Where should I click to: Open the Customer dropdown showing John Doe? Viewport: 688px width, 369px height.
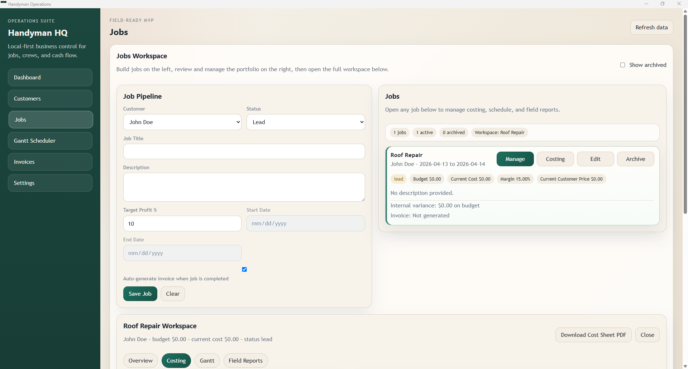[182, 122]
